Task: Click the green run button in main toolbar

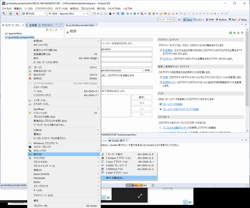Action: [x=10, y=14]
